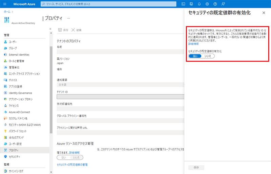Click the Microsoft Azure logo text
This screenshot has height=174, width=271.
(24, 4)
